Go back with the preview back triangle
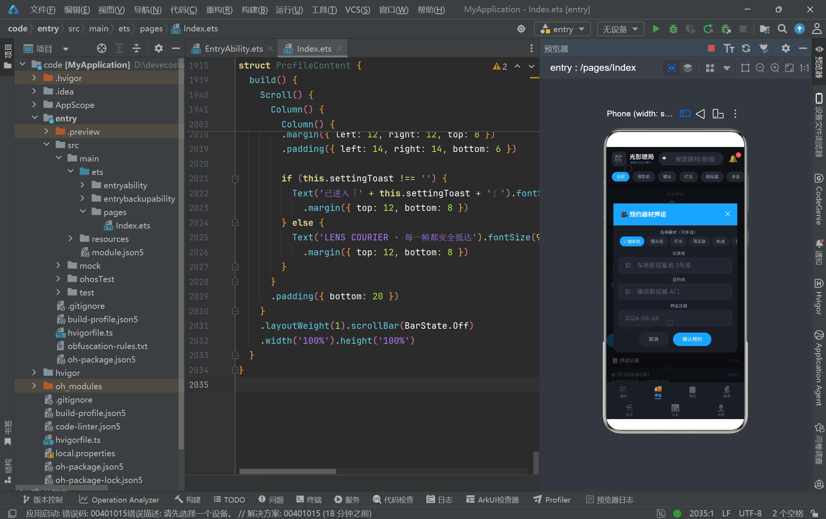Screen dimensions: 826x519 (x=700, y=114)
